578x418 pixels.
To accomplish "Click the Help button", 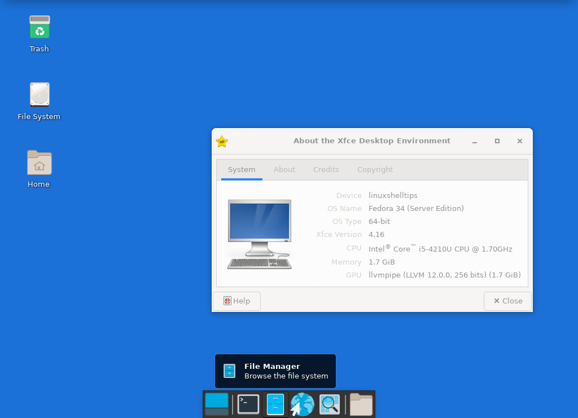I will tap(237, 301).
